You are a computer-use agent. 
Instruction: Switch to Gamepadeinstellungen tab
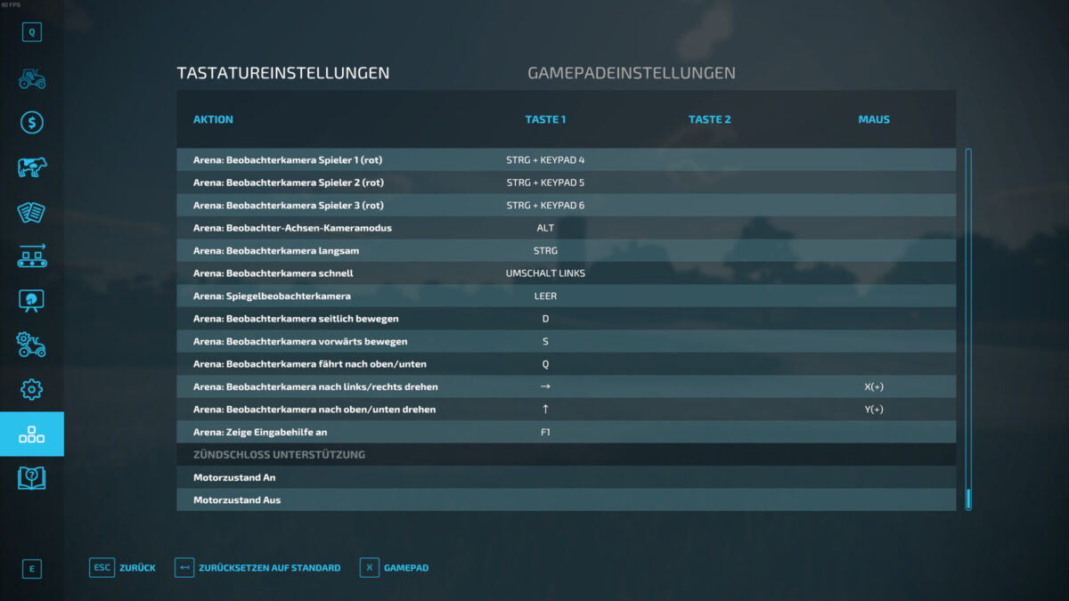632,73
